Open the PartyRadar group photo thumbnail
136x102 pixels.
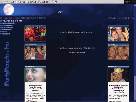tap(35, 53)
